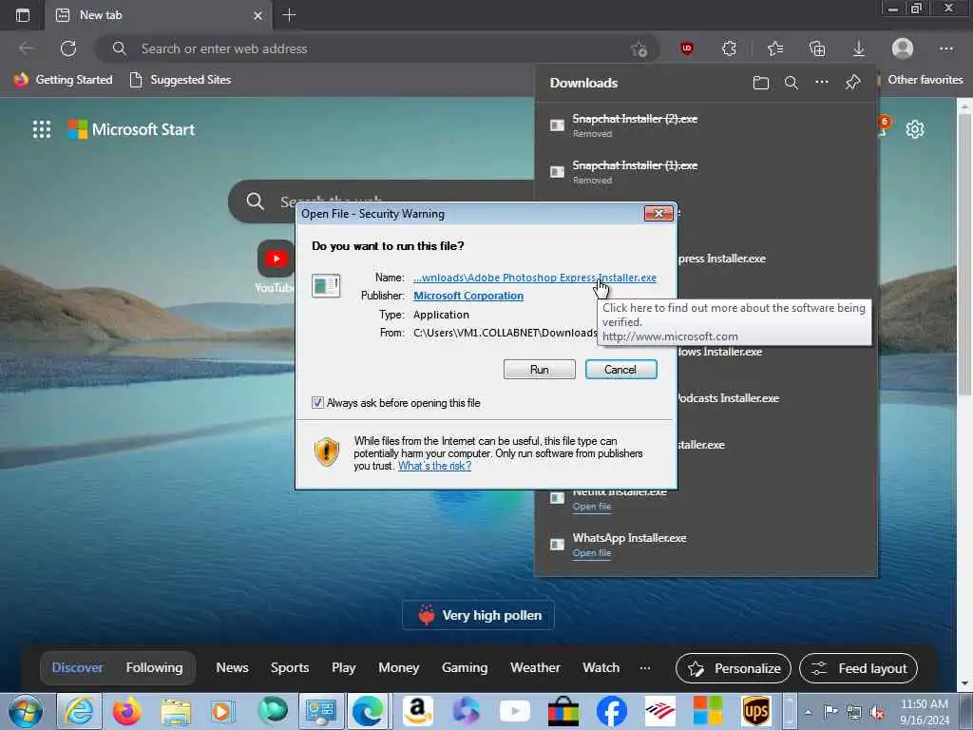Viewport: 973px width, 730px height.
Task: Click Open file under Netflix Installer.exe
Action: pos(591,507)
